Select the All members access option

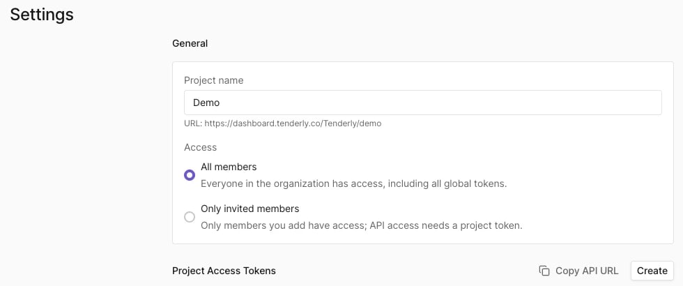point(190,175)
